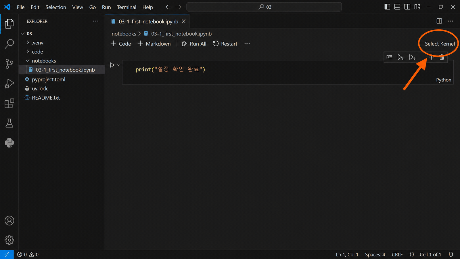Open the Extensions view
This screenshot has width=460, height=259.
(x=9, y=103)
